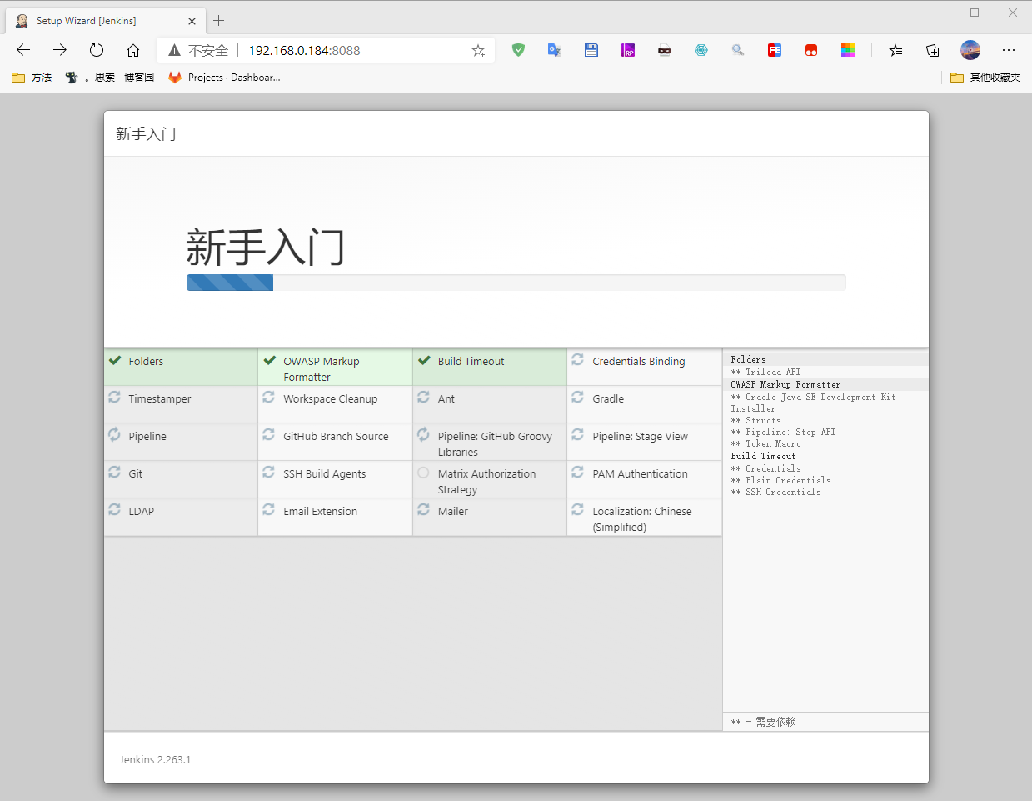Select 'Build Timeout' log heading
The width and height of the screenshot is (1032, 801).
[x=763, y=456]
